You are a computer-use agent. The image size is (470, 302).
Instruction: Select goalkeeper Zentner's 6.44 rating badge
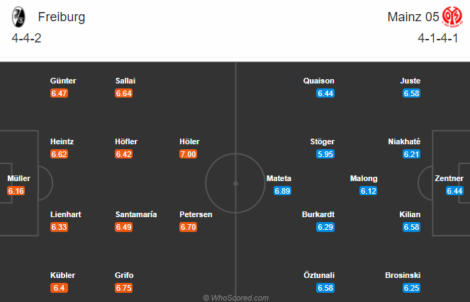pyautogui.click(x=454, y=191)
